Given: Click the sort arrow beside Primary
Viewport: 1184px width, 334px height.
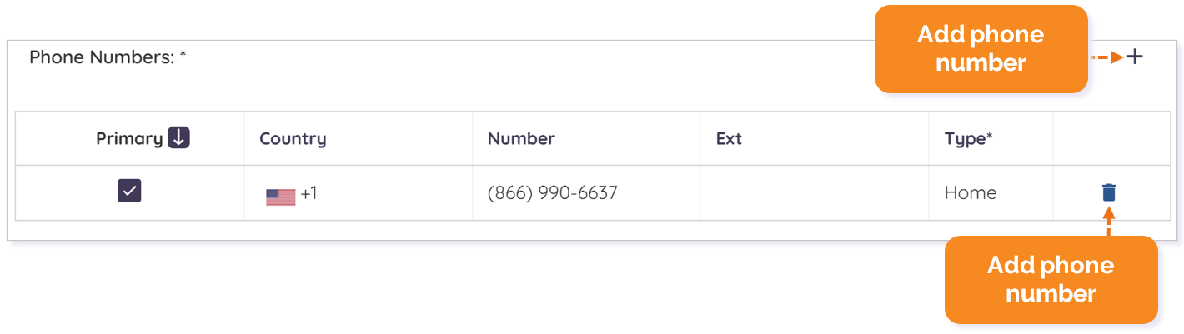Looking at the screenshot, I should click(178, 137).
